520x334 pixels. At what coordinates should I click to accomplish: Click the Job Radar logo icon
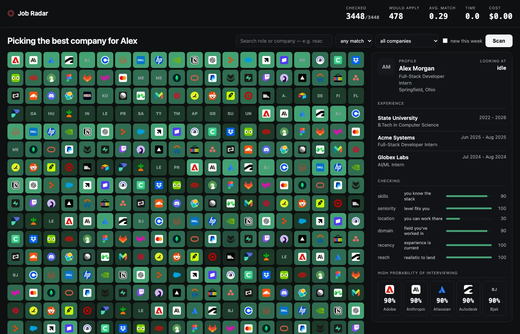click(x=11, y=13)
